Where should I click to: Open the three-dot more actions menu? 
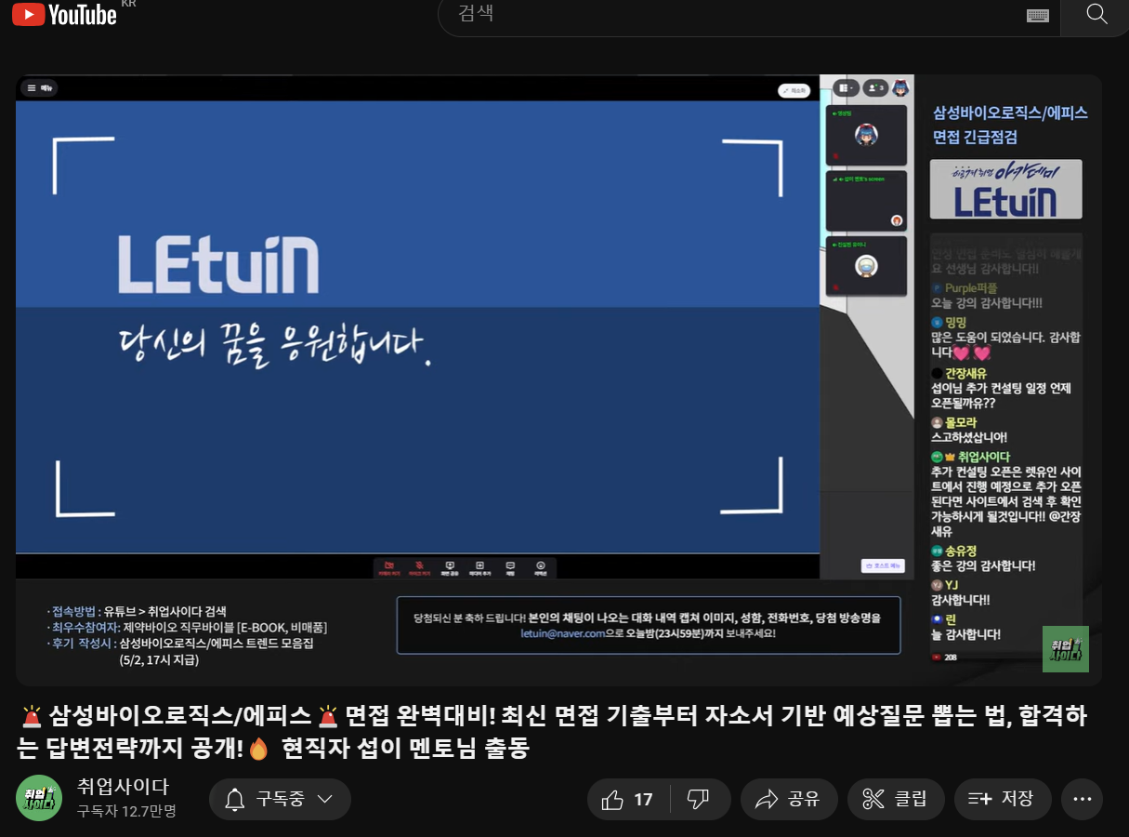tap(1082, 799)
